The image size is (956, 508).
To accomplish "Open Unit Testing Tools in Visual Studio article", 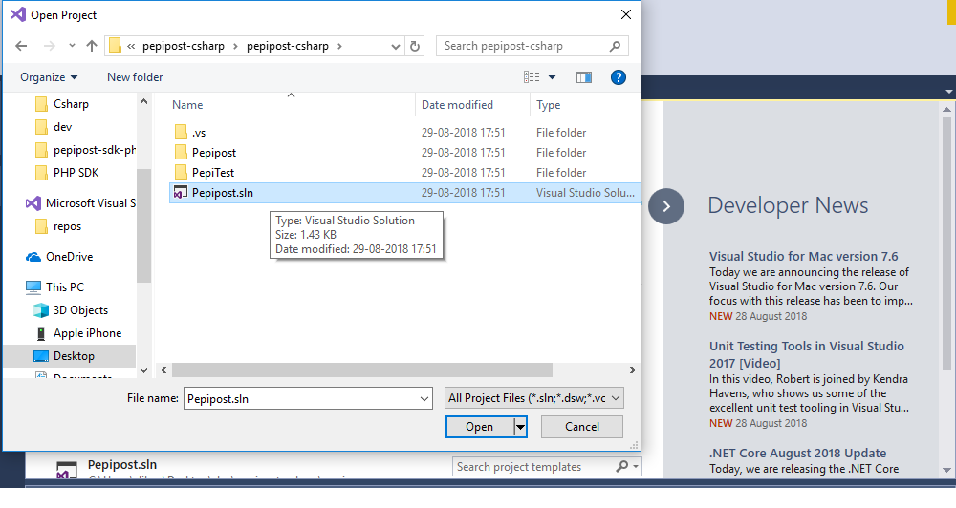I will point(807,354).
